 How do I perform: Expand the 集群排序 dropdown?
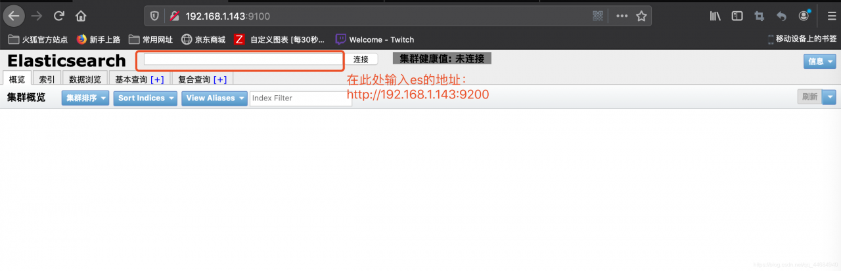[85, 98]
